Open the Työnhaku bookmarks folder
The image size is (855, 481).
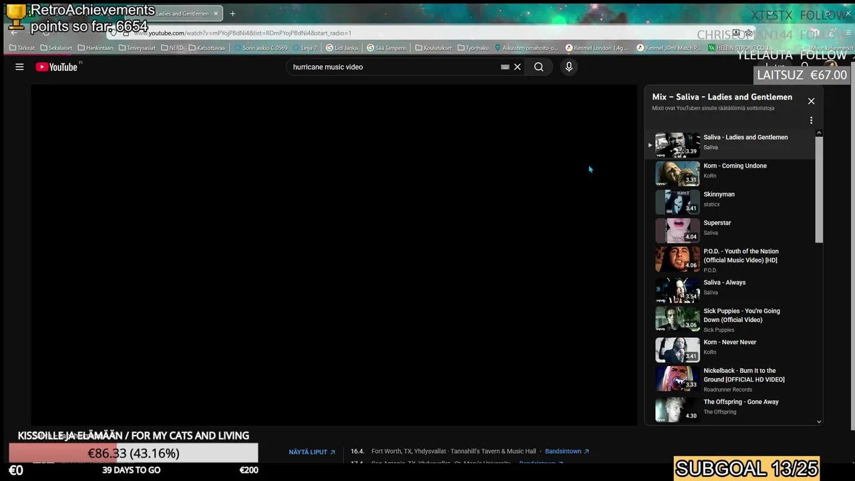click(x=474, y=48)
